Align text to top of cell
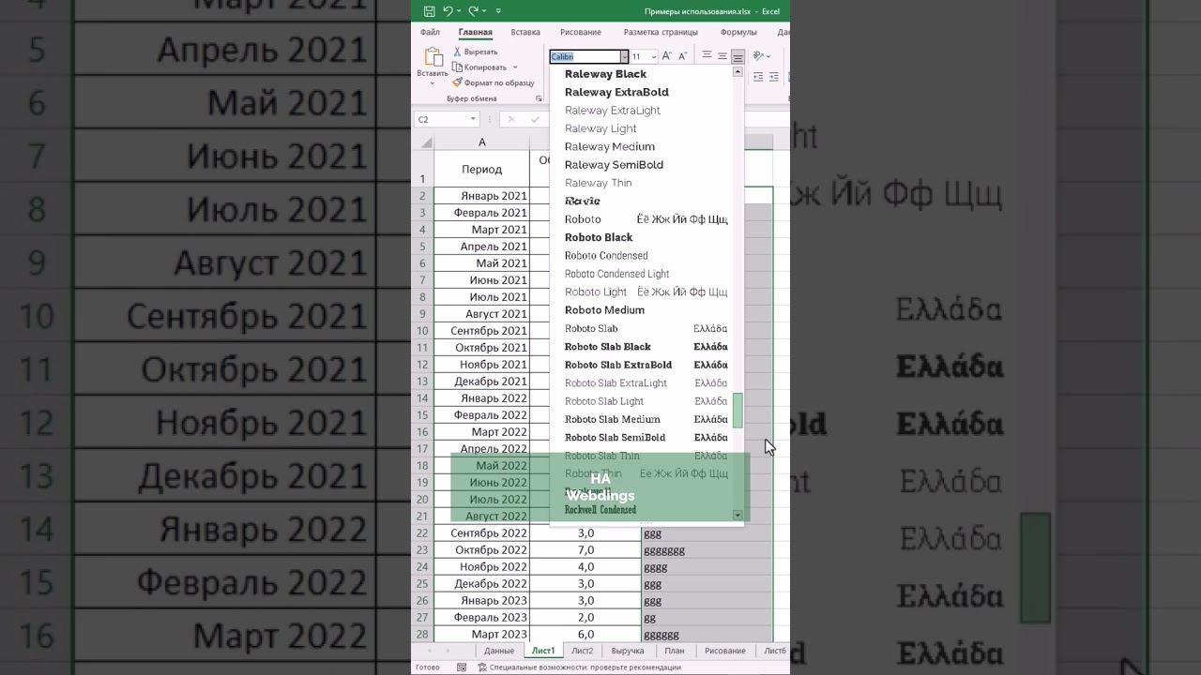Screen dimensions: 1201x675 pos(707,56)
